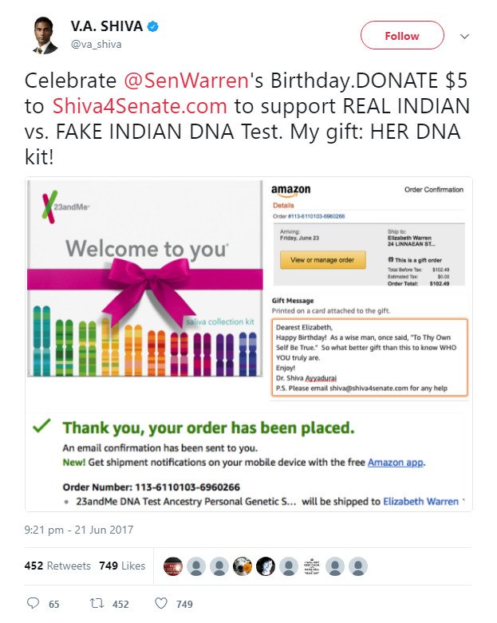Click the dog photo liker avatar
The height and width of the screenshot is (623, 497).
[x=243, y=566]
